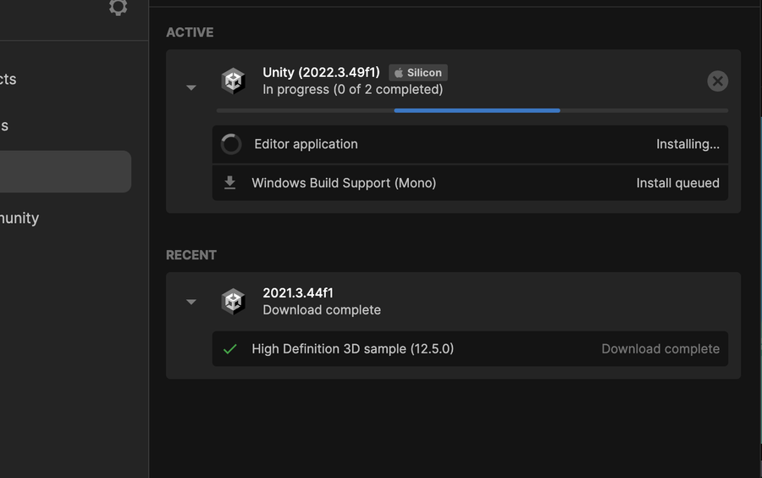Image resolution: width=762 pixels, height=478 pixels.
Task: Click the download arrow icon for Windows Build Support
Action: tap(229, 183)
